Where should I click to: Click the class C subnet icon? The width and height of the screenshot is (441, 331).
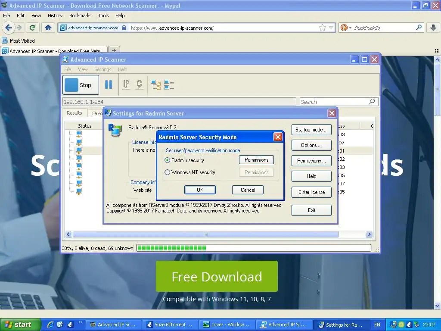[139, 84]
